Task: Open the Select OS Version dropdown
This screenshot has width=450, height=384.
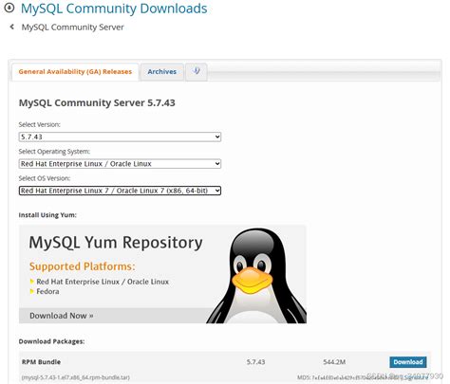Action: pos(120,191)
